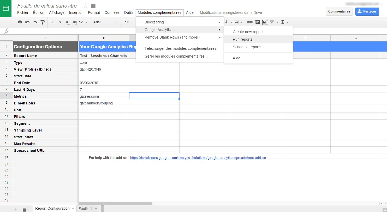The width and height of the screenshot is (387, 212).
Task: Insert a link using chain icon
Action: pos(250,22)
